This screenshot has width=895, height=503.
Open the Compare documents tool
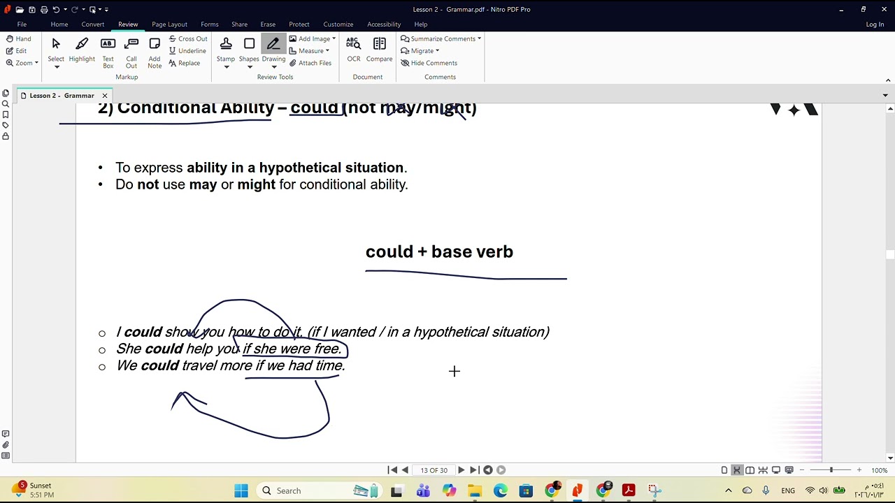pyautogui.click(x=379, y=50)
